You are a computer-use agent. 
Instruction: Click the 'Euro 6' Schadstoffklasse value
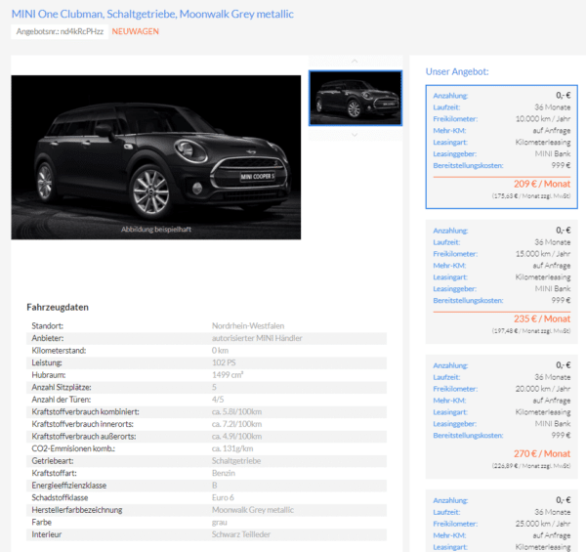223,498
